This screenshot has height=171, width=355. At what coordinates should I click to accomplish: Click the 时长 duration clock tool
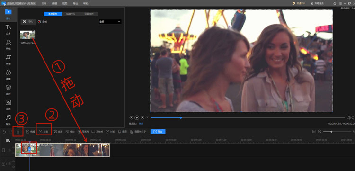110,132
